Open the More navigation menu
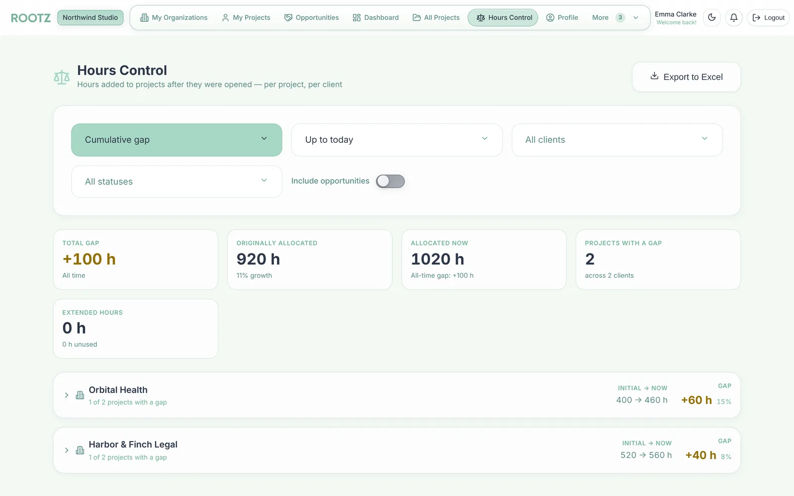Screen dimensions: 794x496 point(615,17)
